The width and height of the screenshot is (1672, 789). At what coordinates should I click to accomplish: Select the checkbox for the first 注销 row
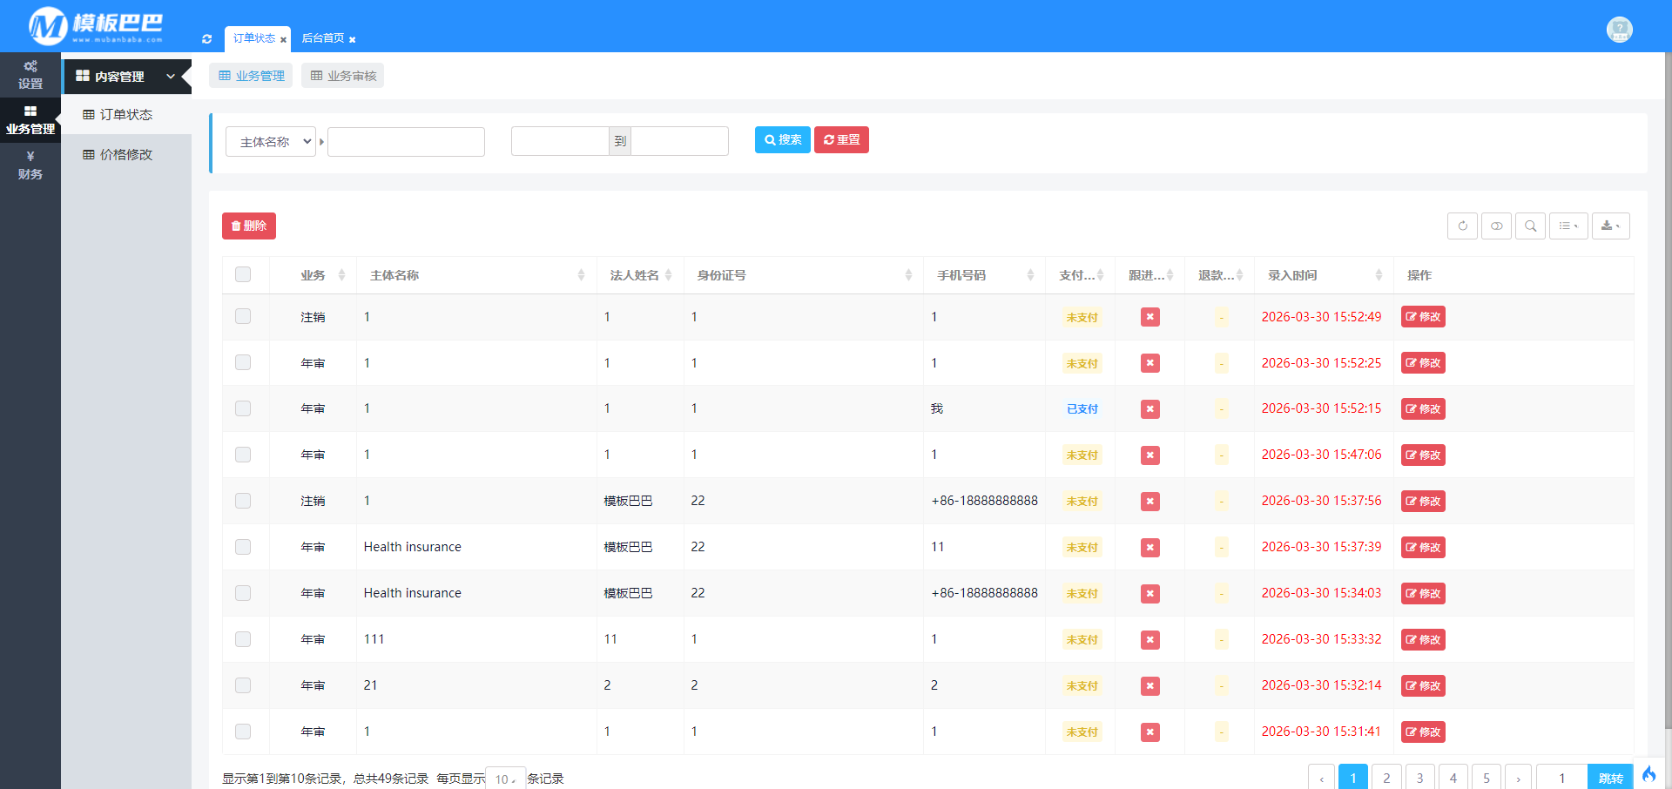tap(243, 316)
